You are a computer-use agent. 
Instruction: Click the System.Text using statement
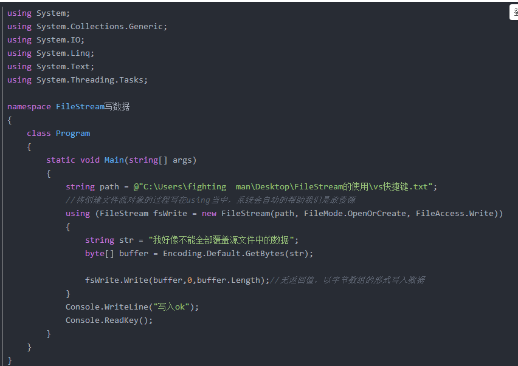point(64,66)
